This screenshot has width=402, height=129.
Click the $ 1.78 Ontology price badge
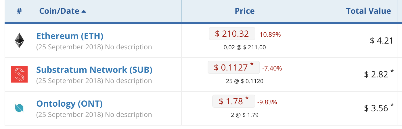point(233,101)
